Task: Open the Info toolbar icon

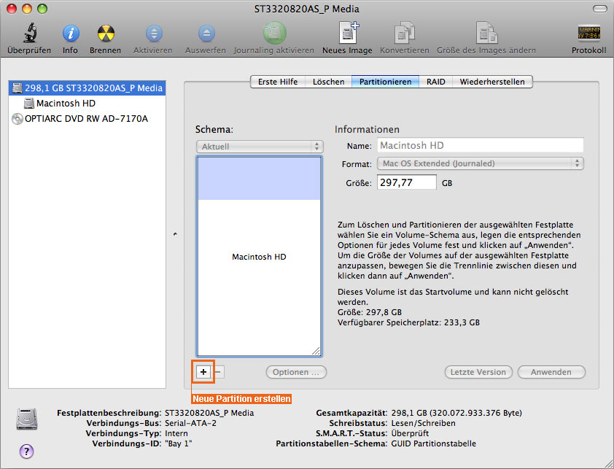Action: pos(71,34)
